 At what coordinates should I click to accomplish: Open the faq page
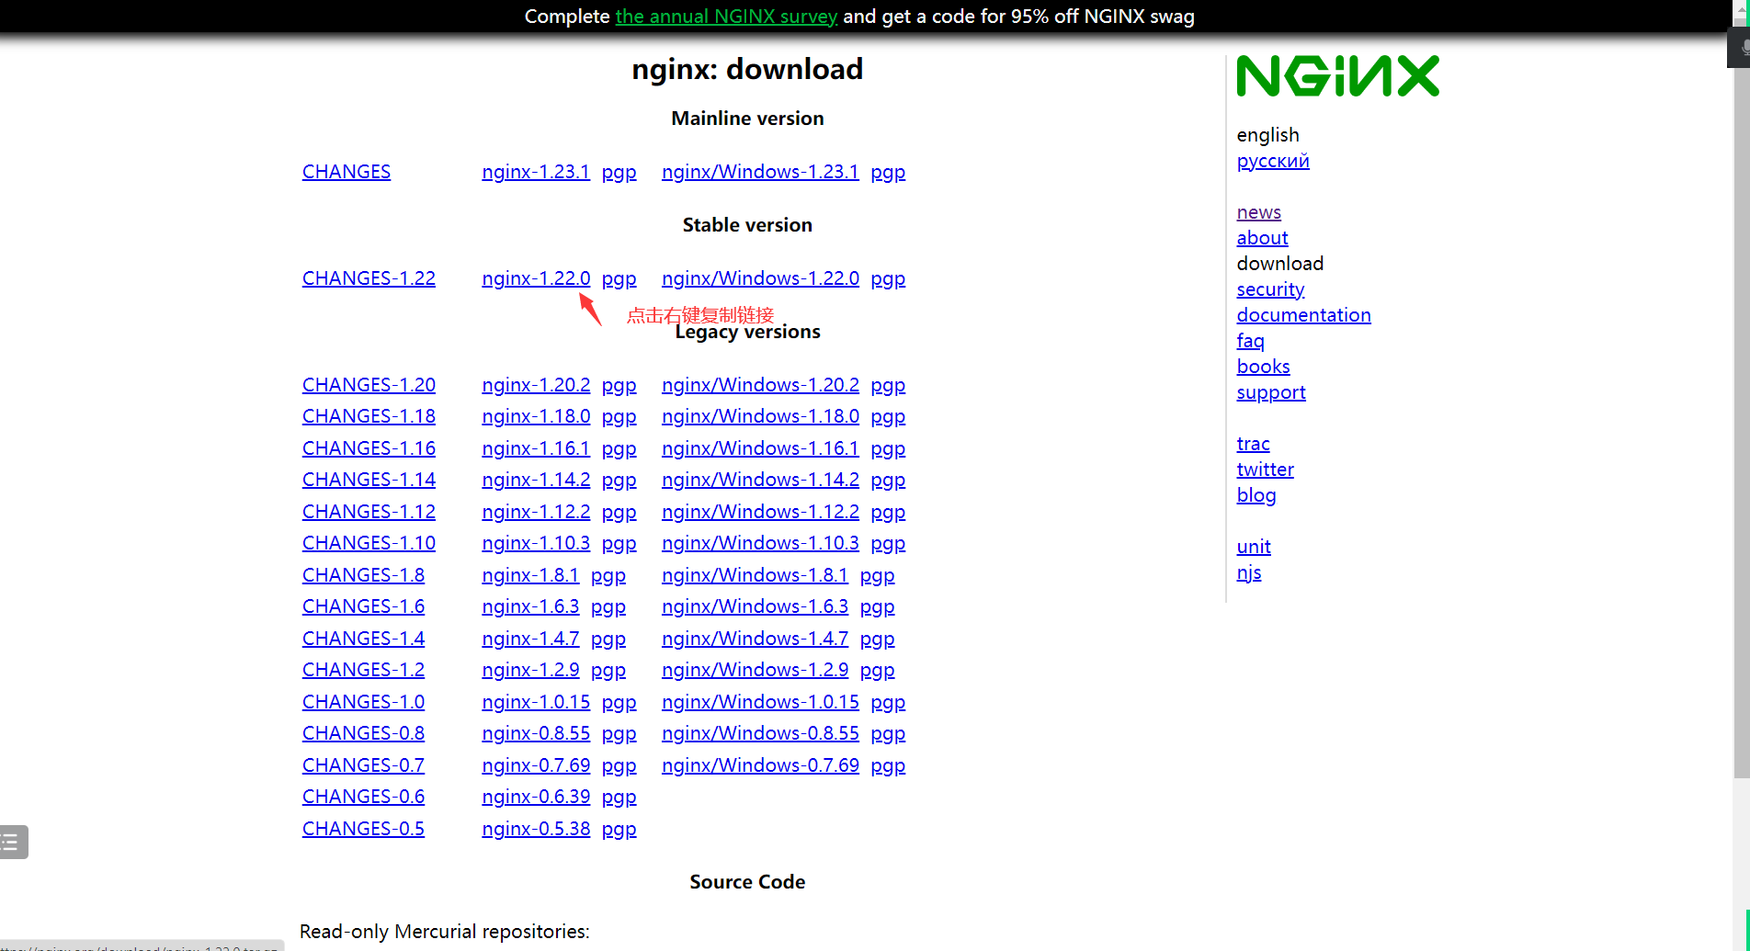1250,341
